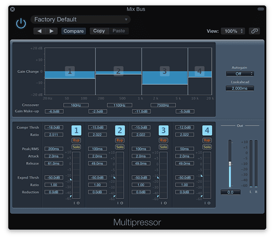Click the -2.5dB gain make-up field
Viewport: 275px width, 238px height.
point(98,111)
